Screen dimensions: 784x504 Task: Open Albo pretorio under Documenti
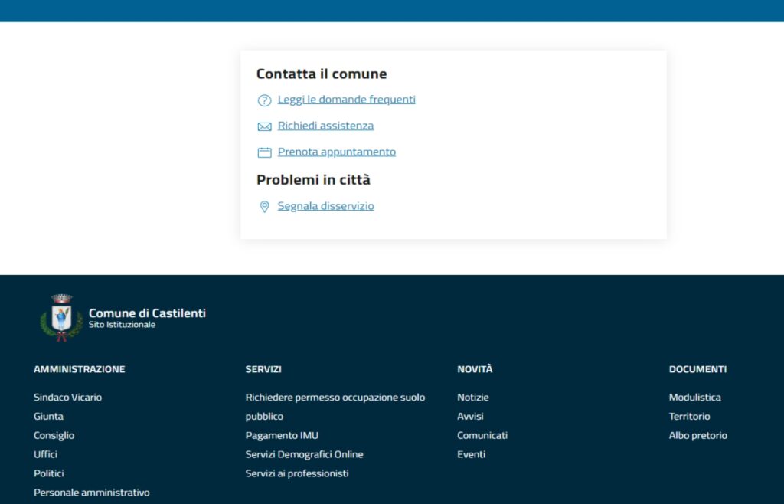pyautogui.click(x=697, y=435)
